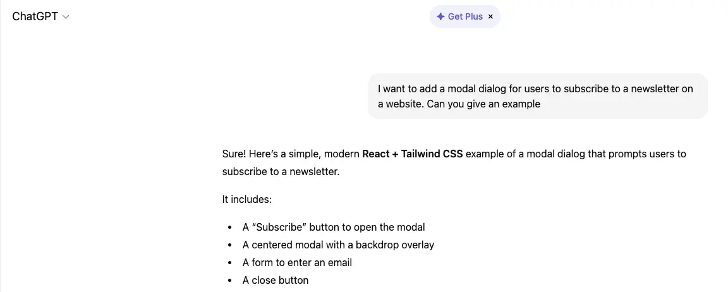Click "subscribe to a newsletter." in the response
This screenshot has width=728, height=292.
pos(281,172)
